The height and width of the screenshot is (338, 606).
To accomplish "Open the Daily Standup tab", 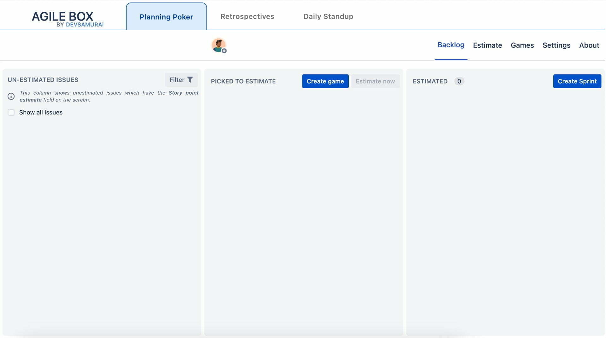I will 328,16.
